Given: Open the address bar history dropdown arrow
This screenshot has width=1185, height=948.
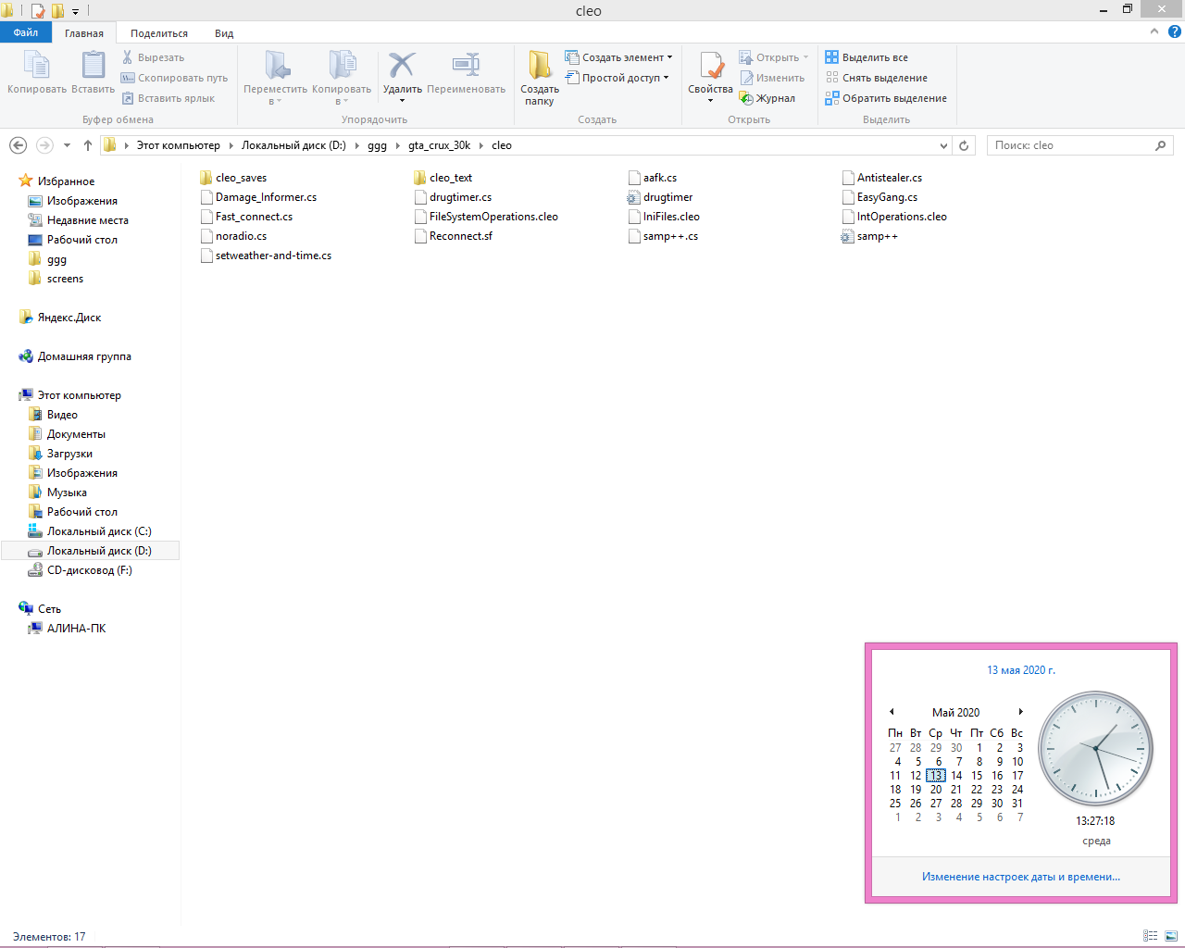Looking at the screenshot, I should click(x=943, y=145).
